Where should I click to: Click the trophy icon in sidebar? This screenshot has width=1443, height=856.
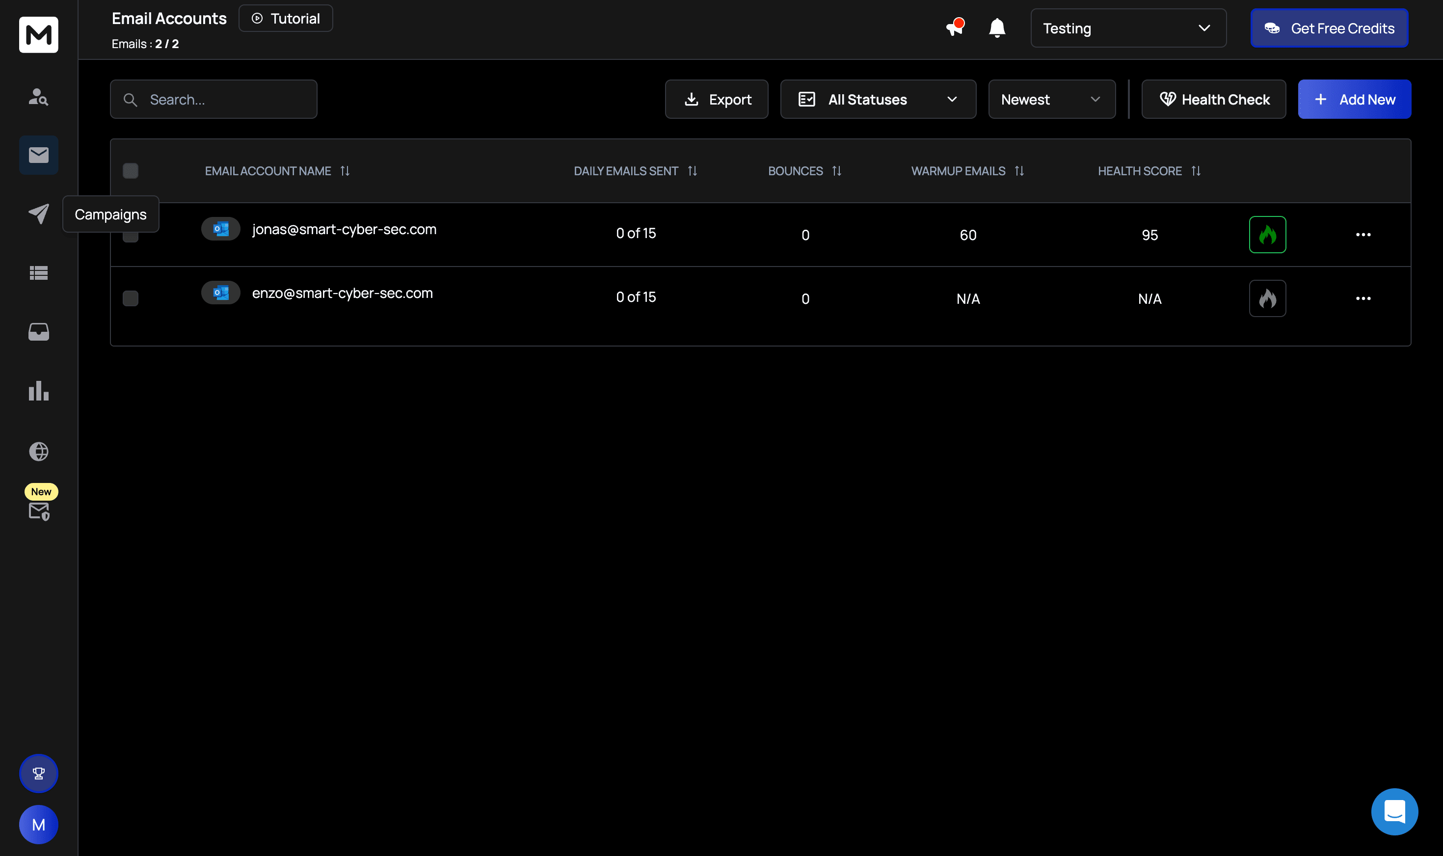coord(39,773)
